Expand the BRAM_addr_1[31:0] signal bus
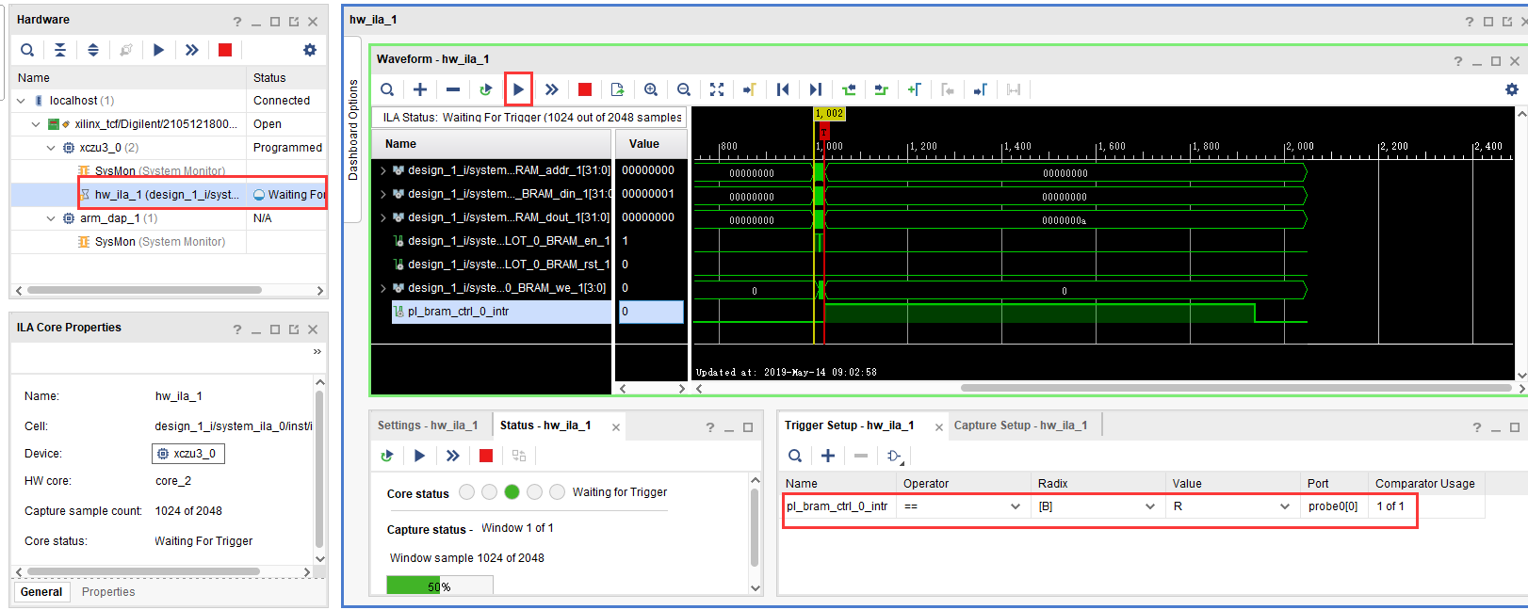The image size is (1528, 610). pyautogui.click(x=383, y=170)
